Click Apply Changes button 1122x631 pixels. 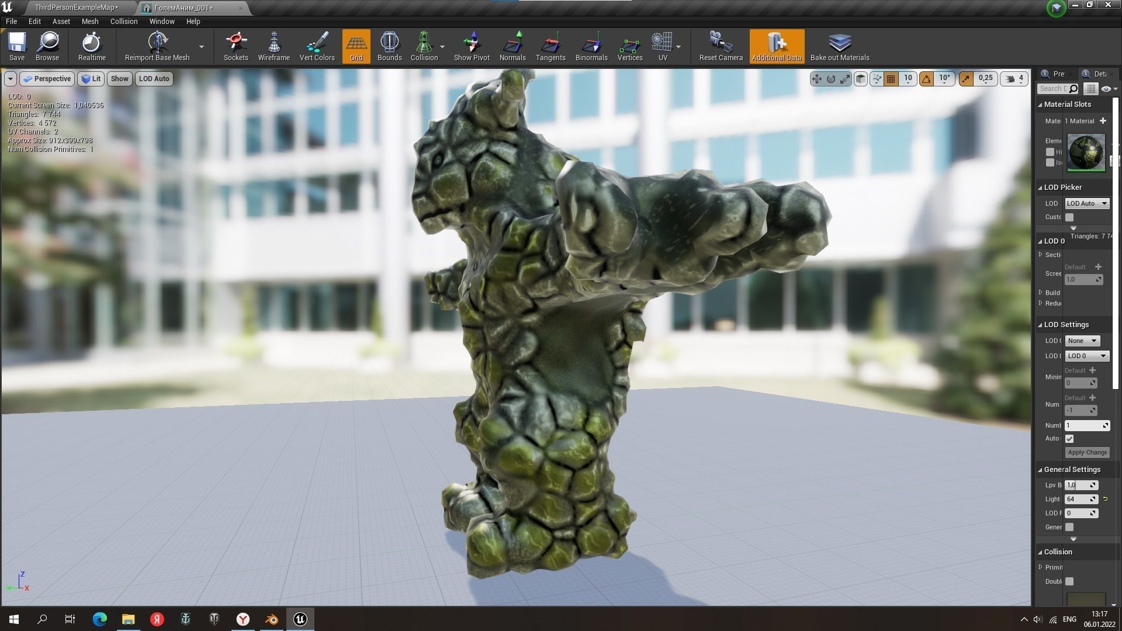click(1087, 452)
